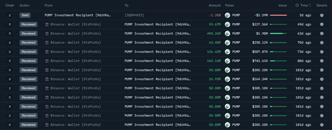
Task: Select the value $227.56K
Action: (260, 24)
